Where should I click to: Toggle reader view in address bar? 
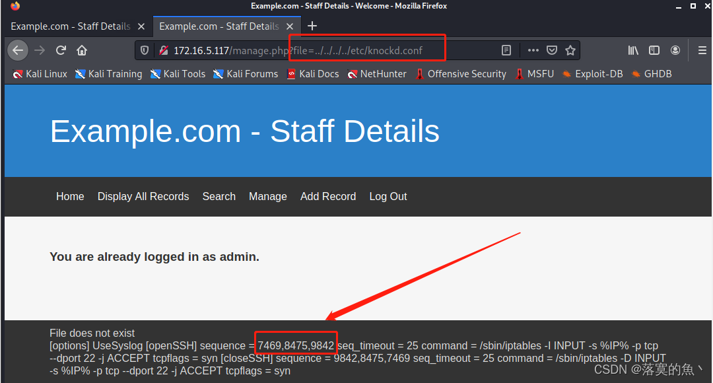506,50
